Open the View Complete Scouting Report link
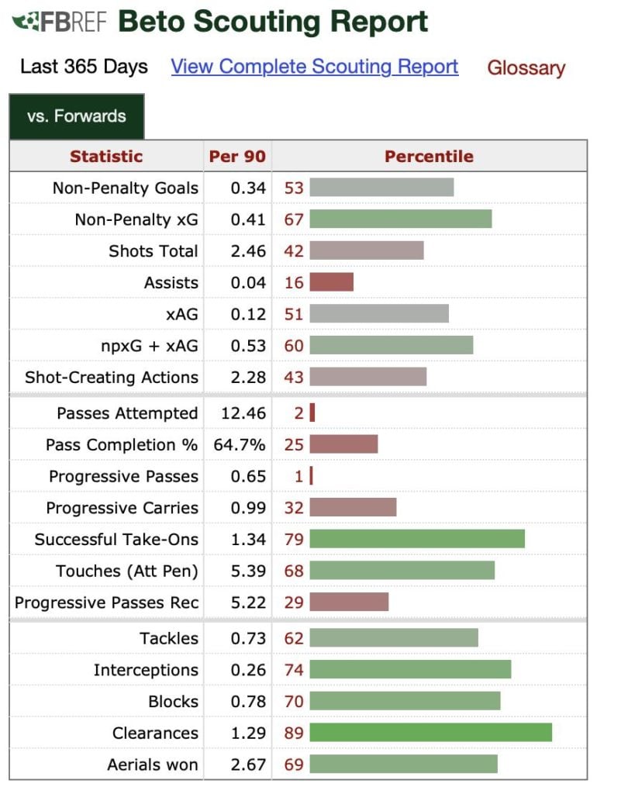Image resolution: width=621 pixels, height=794 pixels. (x=315, y=67)
